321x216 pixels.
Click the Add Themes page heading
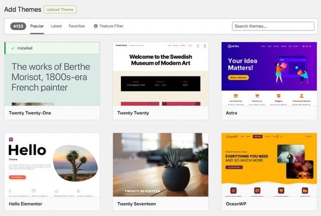pos(22,10)
